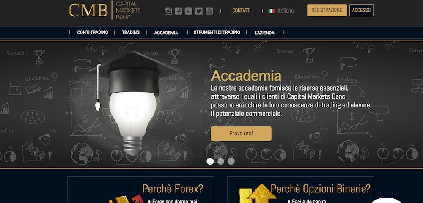Screen dimensions: 423x203
Task: Select the first carousel slide dot
Action: (210, 161)
